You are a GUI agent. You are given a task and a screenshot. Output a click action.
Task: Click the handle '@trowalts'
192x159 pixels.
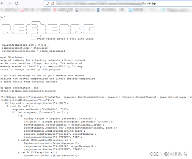(41, 48)
